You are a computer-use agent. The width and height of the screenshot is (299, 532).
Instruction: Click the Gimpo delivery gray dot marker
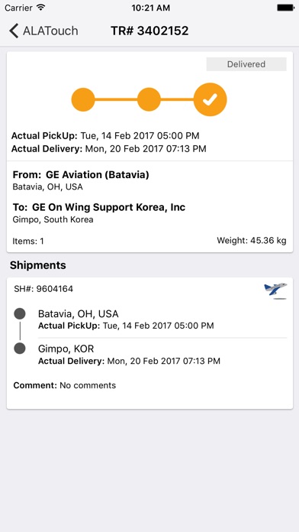click(x=20, y=349)
